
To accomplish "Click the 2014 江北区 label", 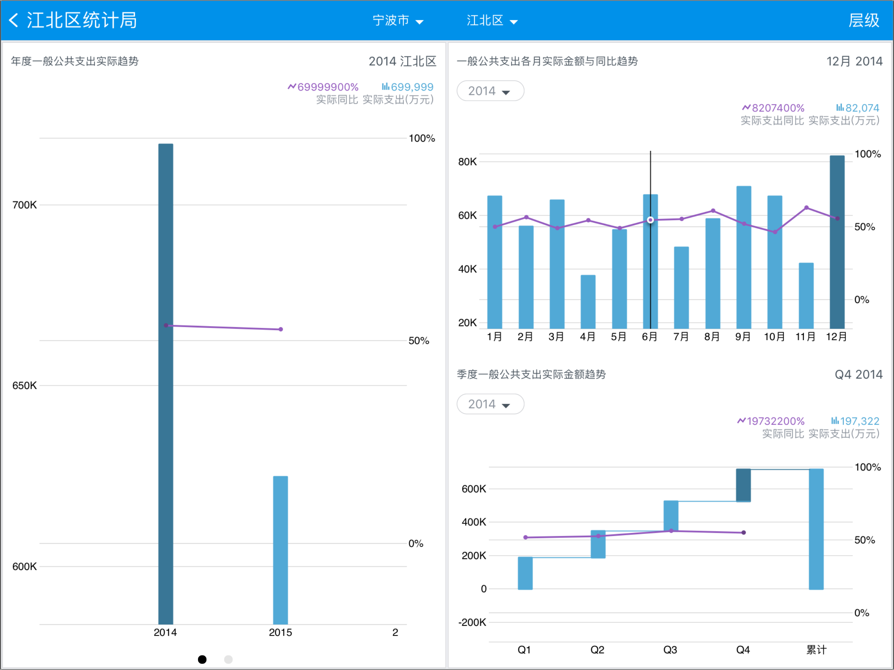I will pyautogui.click(x=402, y=61).
